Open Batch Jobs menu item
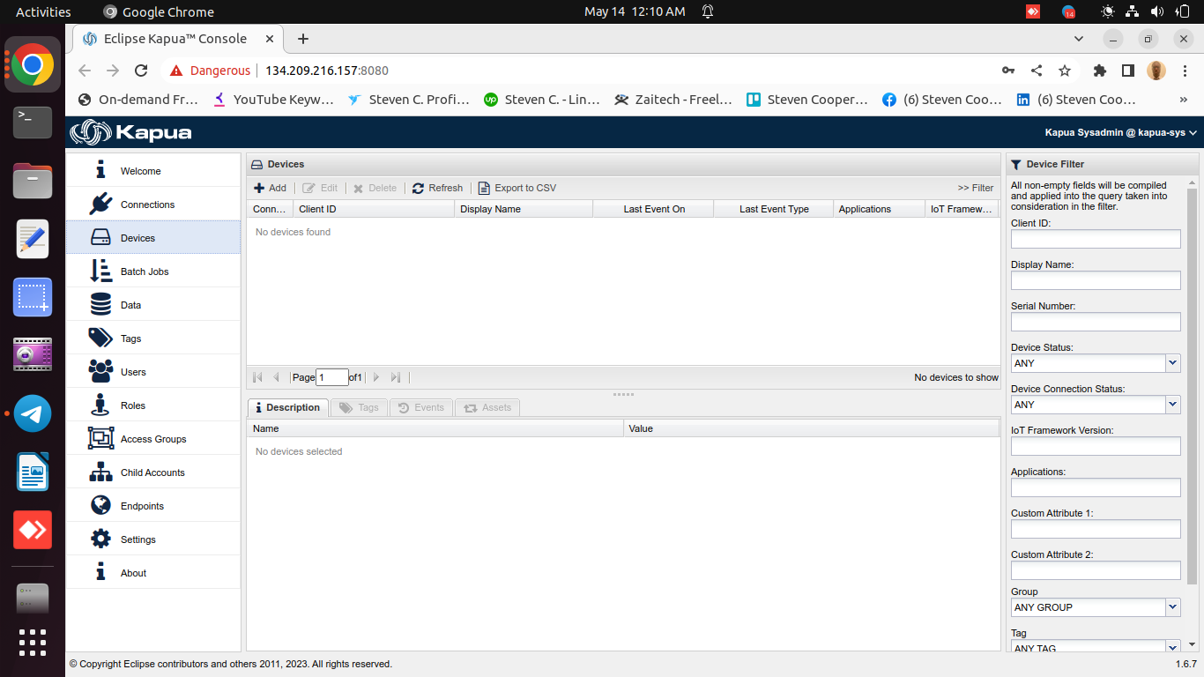1204x677 pixels. (x=153, y=271)
